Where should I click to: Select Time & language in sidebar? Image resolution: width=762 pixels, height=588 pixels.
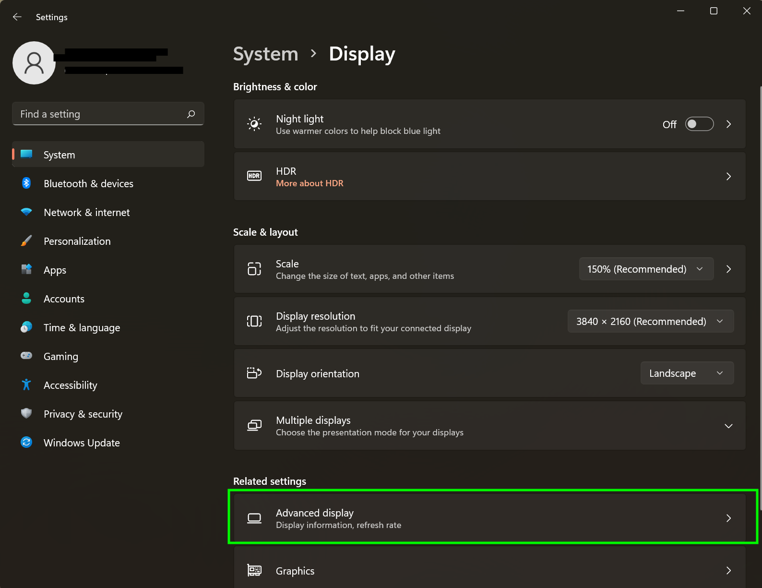click(x=82, y=327)
